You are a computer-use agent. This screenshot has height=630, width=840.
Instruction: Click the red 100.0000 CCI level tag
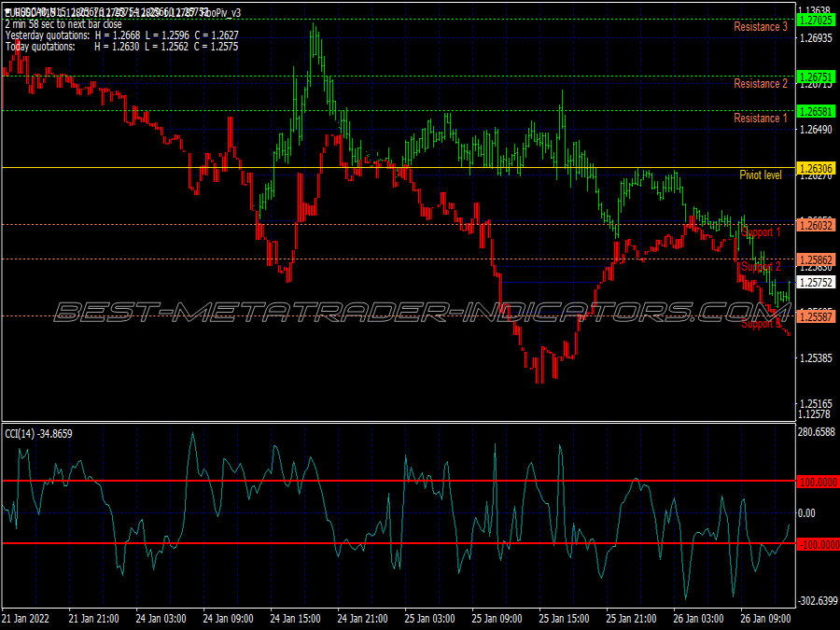[x=818, y=483]
